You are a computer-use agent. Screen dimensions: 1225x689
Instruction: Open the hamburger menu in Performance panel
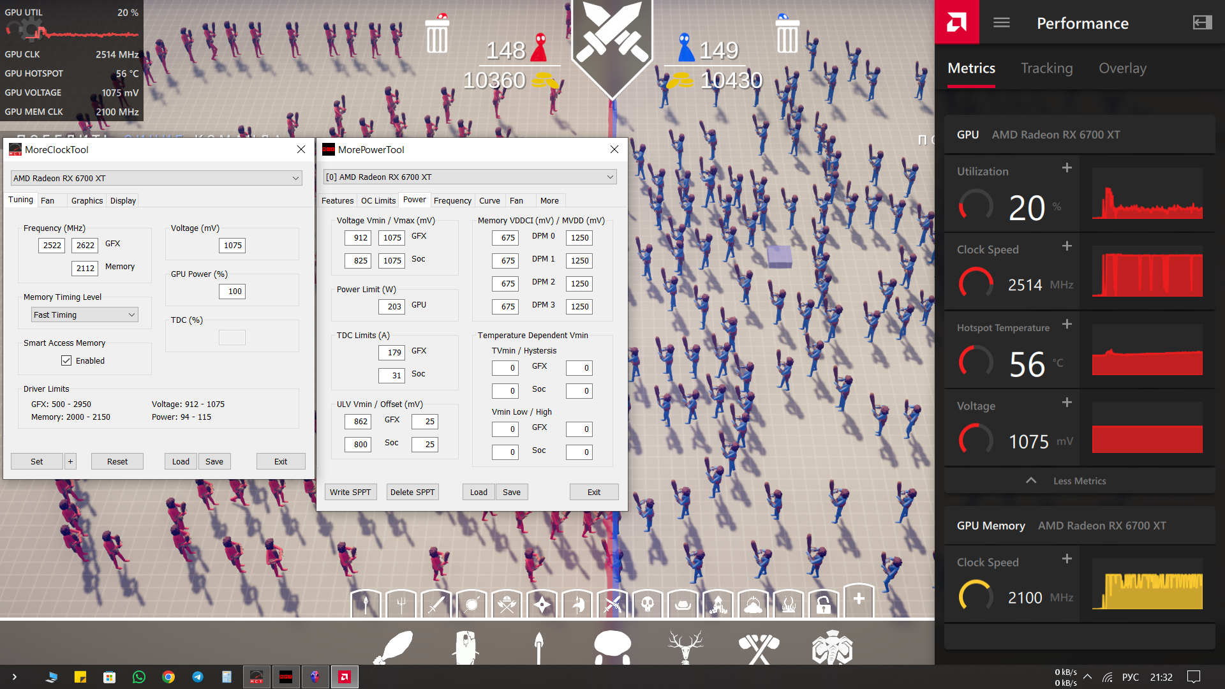pos(1002,23)
